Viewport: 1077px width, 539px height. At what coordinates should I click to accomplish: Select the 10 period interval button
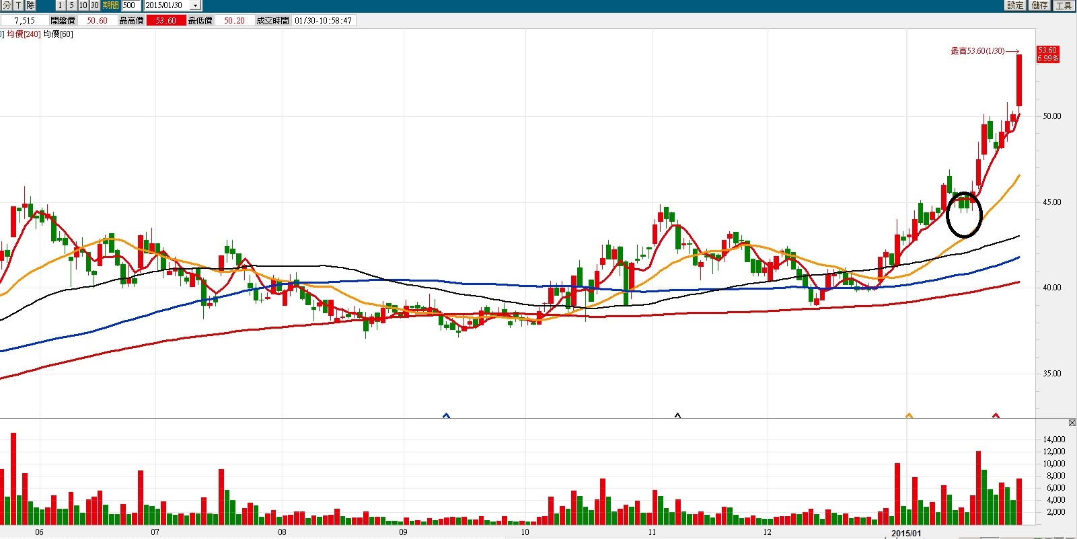[x=83, y=5]
